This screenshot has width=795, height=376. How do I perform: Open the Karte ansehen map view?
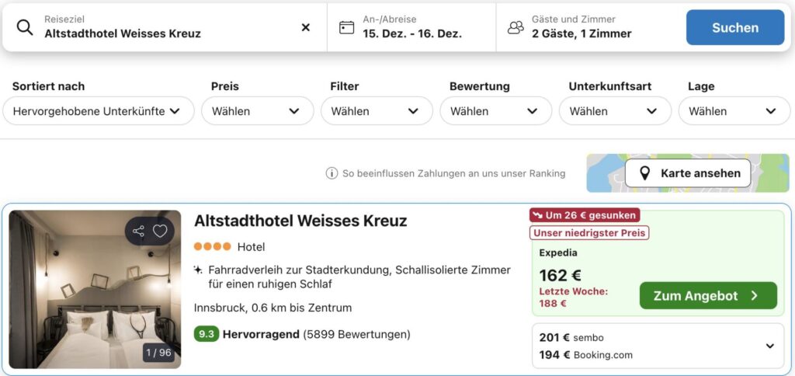point(688,173)
